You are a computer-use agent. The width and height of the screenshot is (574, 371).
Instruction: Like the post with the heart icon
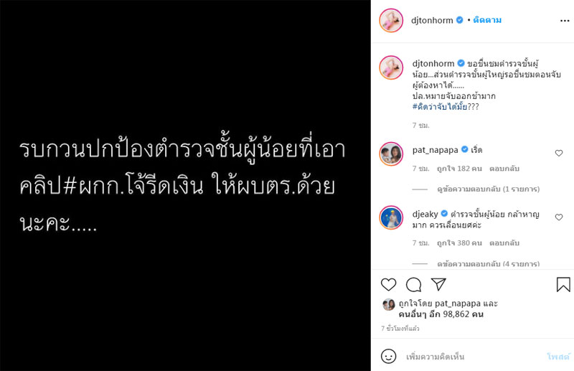pos(388,285)
